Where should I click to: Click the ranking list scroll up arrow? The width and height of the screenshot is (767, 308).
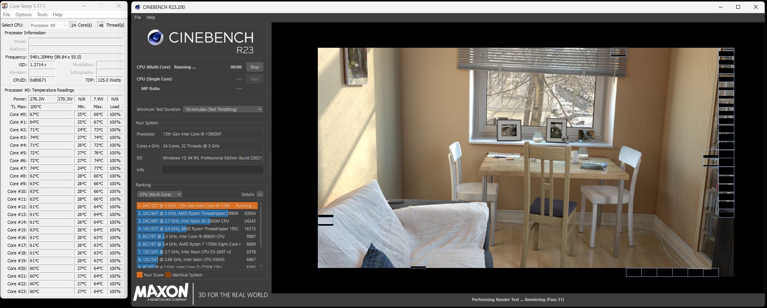(x=261, y=204)
